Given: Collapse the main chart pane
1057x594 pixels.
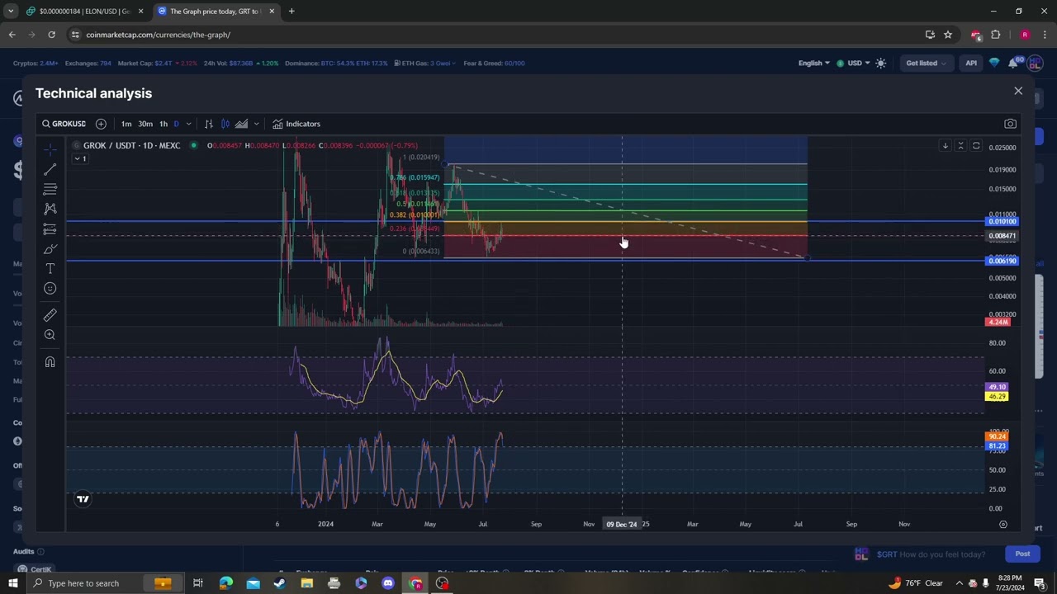Looking at the screenshot, I should (x=960, y=146).
